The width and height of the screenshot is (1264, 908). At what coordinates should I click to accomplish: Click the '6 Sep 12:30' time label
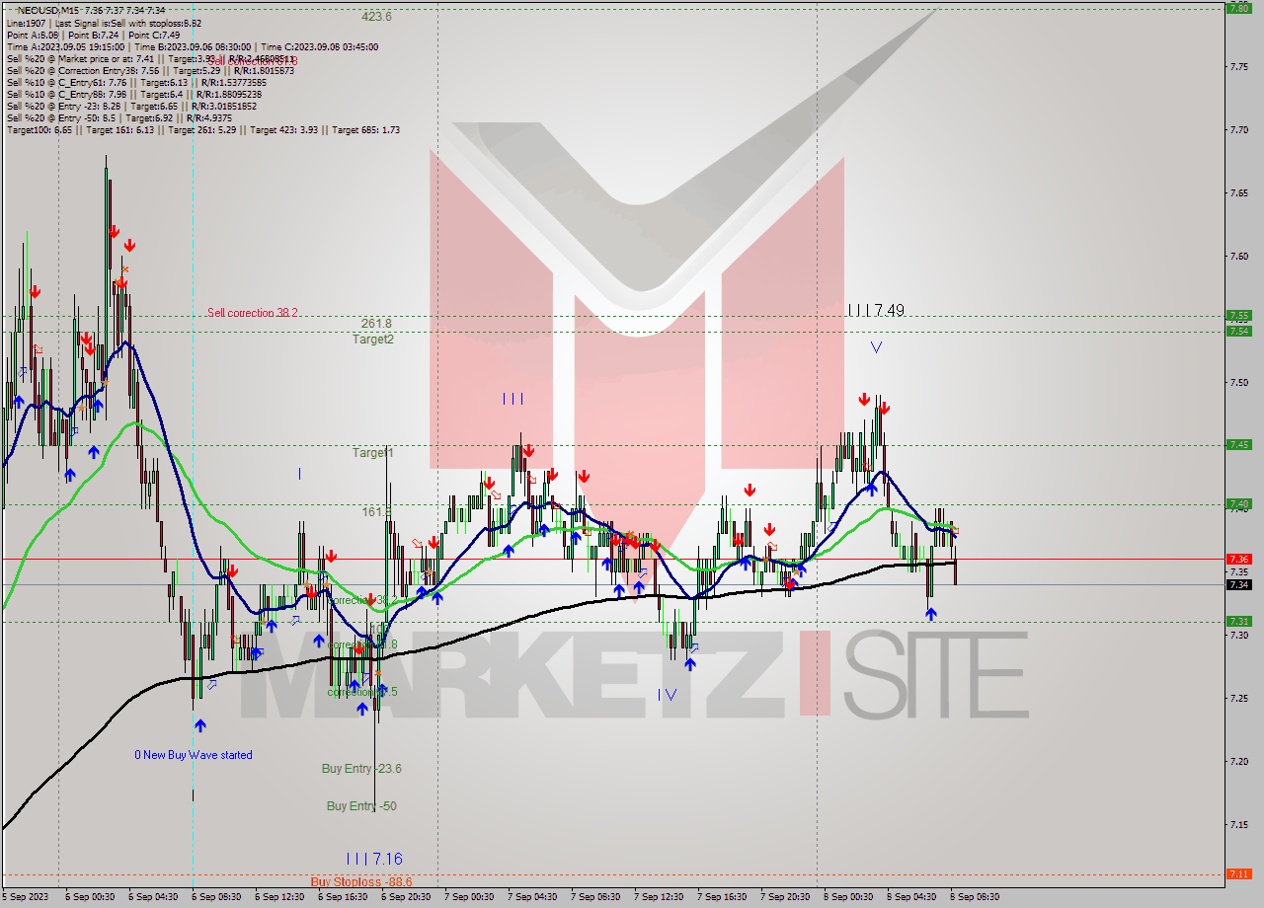point(279,897)
